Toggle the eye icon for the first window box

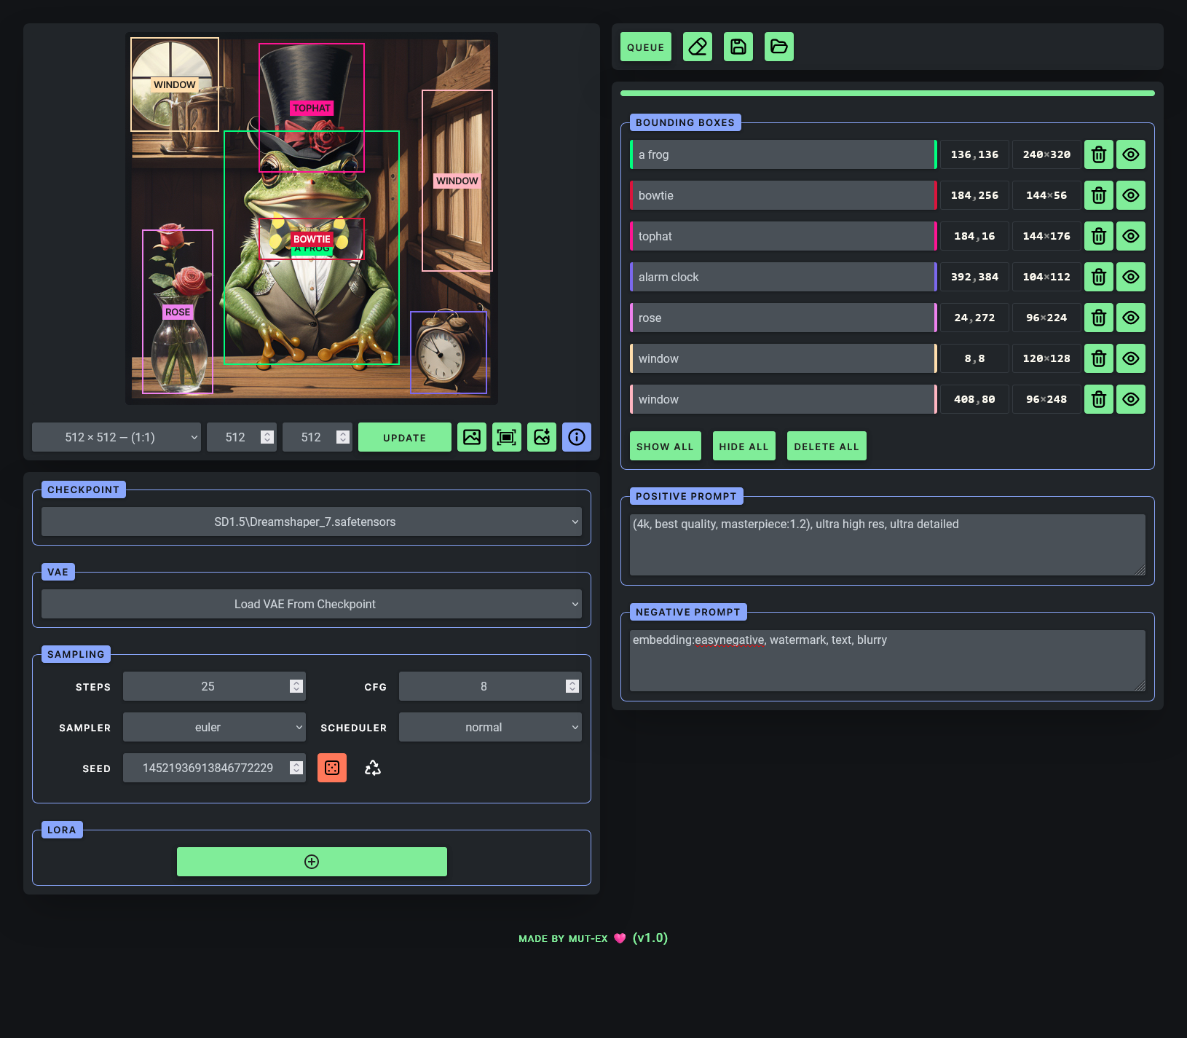(x=1130, y=358)
